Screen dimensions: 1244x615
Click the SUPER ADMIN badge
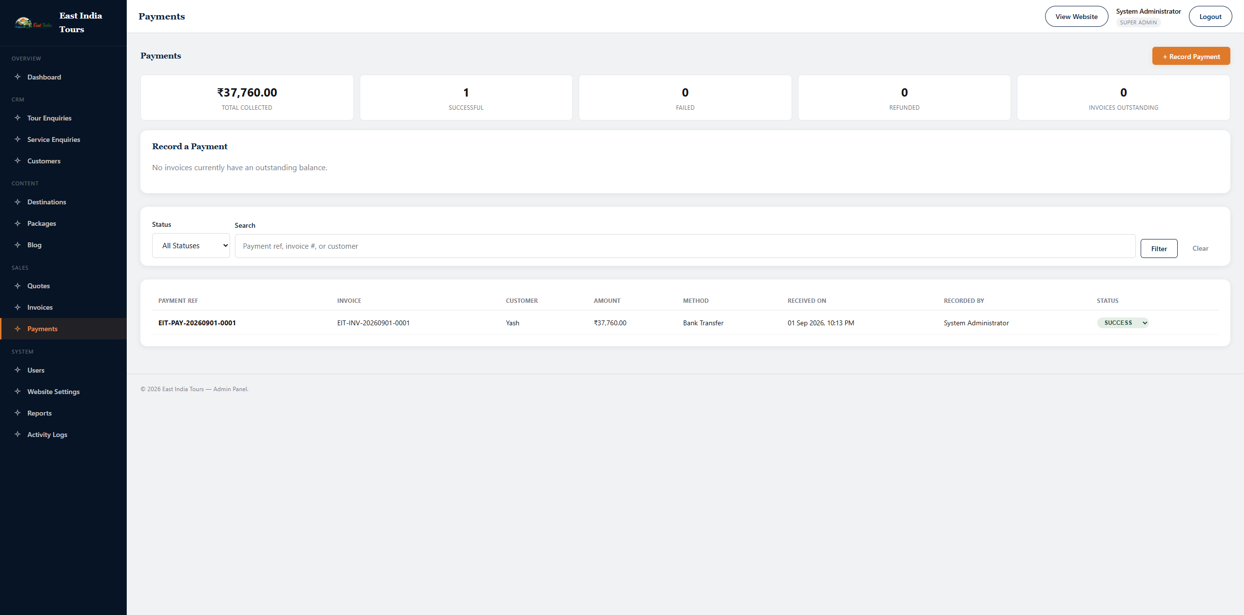coord(1138,22)
